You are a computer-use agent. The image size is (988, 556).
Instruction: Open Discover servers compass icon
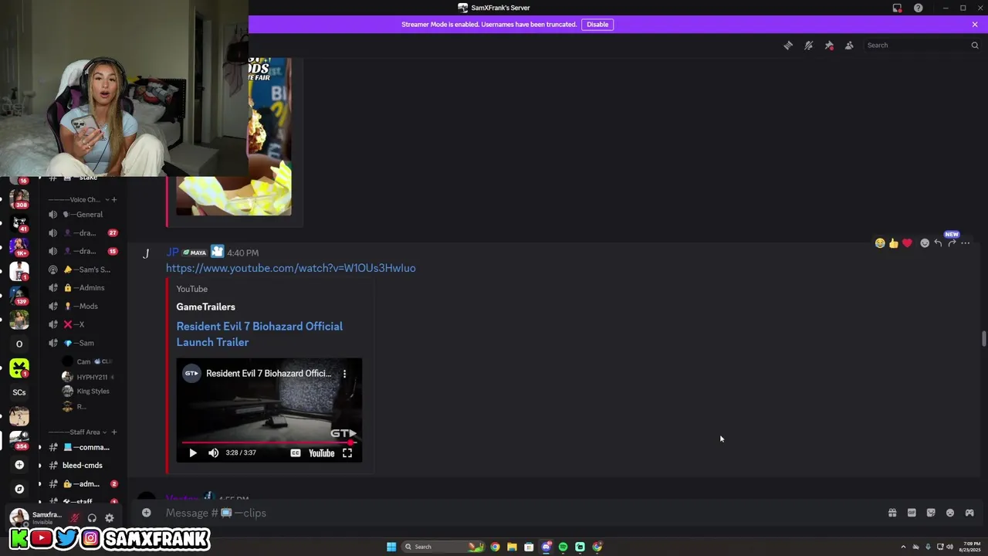(19, 489)
